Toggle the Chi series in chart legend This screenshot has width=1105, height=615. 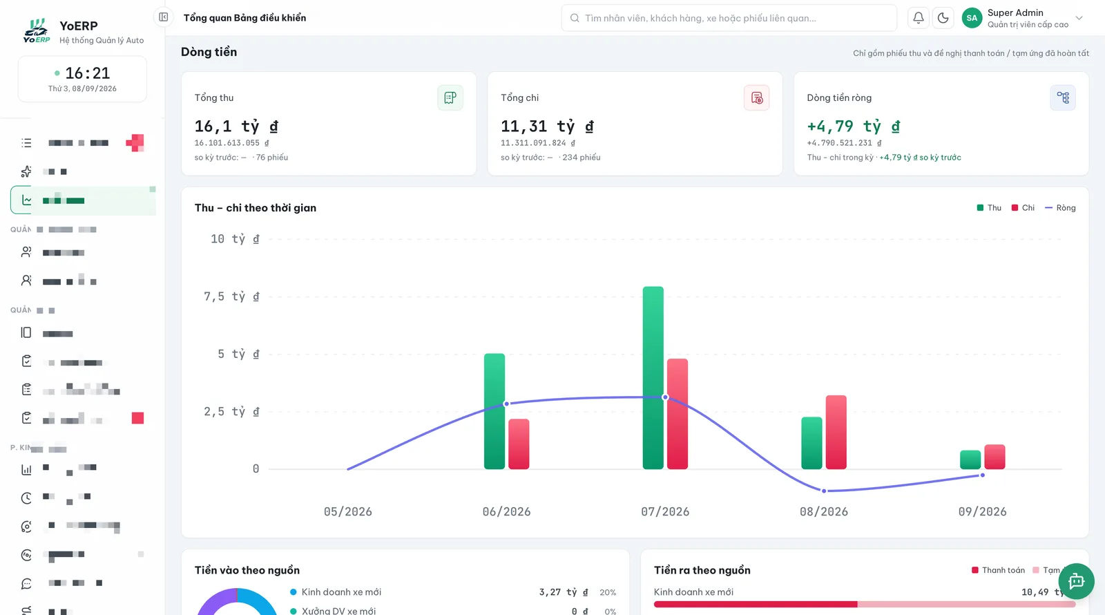click(1023, 208)
